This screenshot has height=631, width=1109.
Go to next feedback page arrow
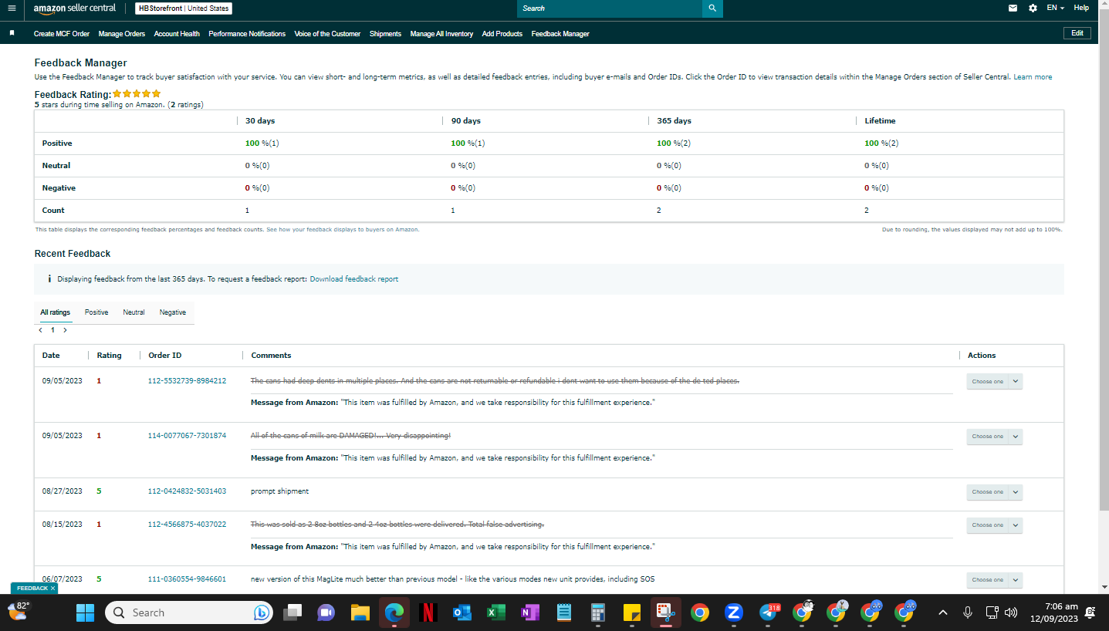tap(65, 330)
